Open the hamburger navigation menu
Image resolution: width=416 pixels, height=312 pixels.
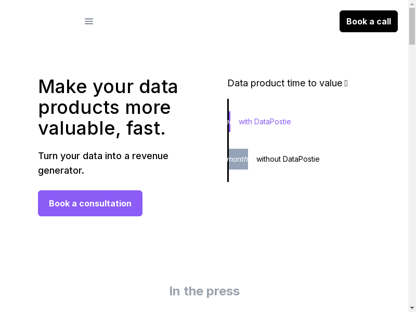(89, 21)
